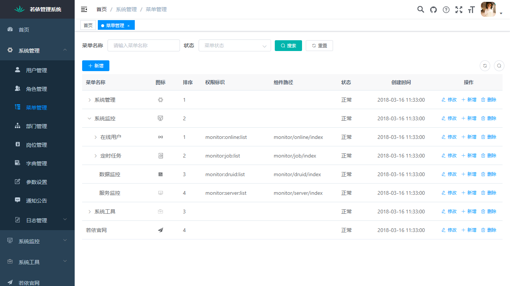Click the 新增 button to add menu

tap(96, 66)
